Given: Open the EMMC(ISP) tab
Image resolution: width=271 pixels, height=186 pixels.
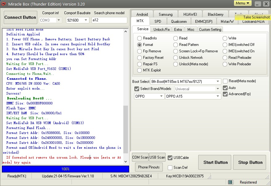Looking at the screenshot, I should pyautogui.click(x=203, y=22).
